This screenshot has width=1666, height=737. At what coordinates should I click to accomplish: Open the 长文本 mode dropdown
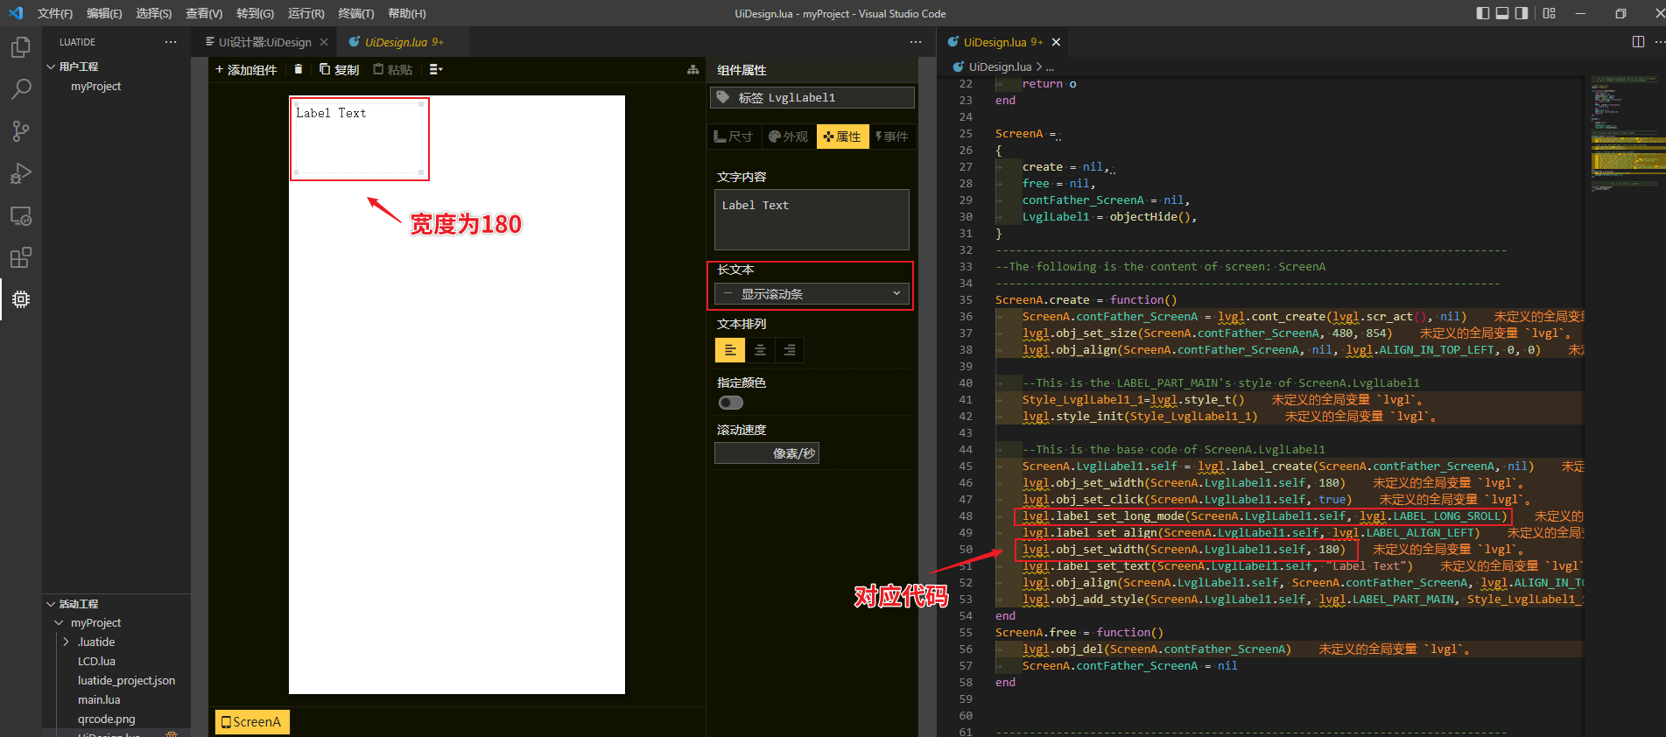pos(812,294)
